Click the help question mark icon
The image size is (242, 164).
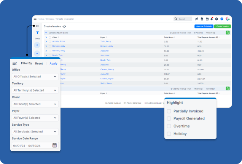[x=221, y=19]
